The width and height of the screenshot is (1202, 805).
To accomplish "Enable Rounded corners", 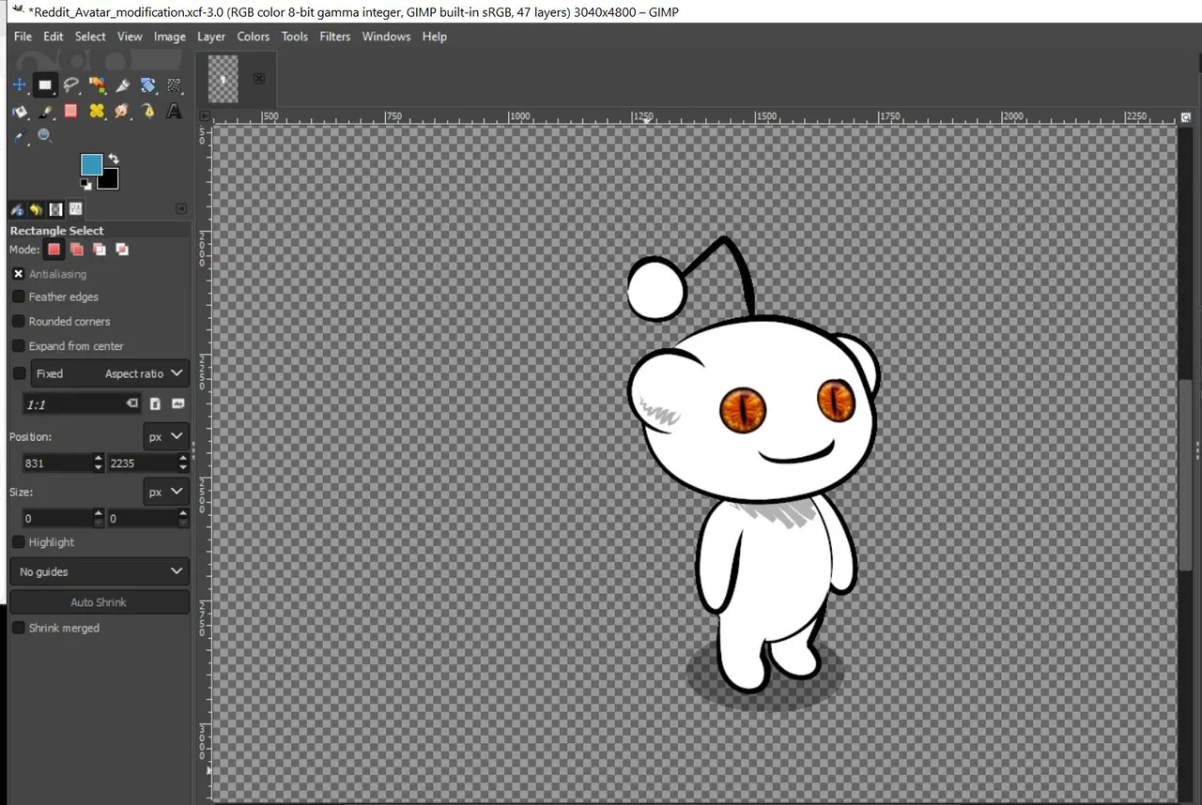I will [19, 321].
